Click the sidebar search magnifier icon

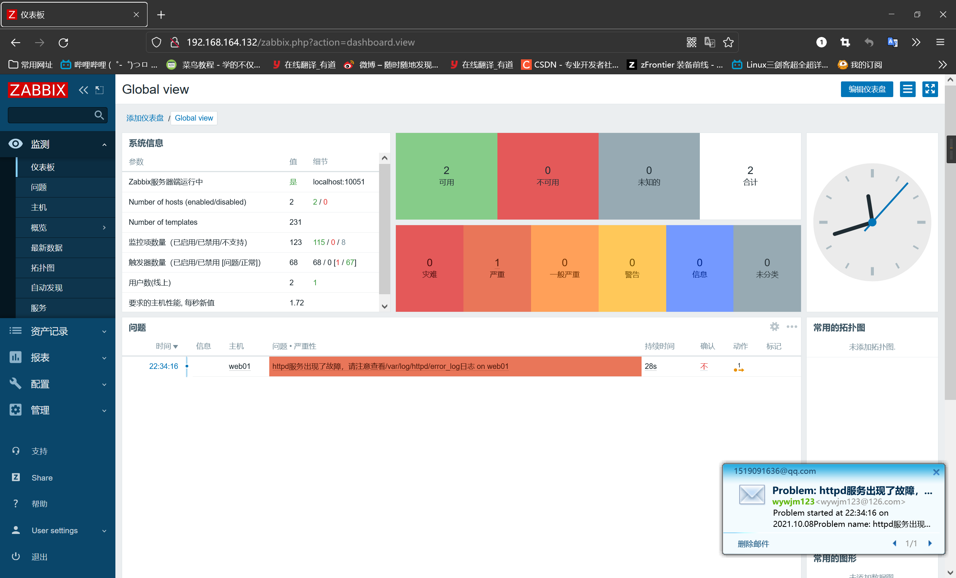pos(99,115)
